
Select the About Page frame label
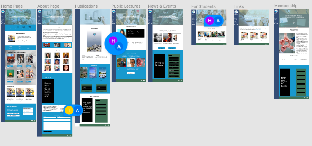point(49,6)
